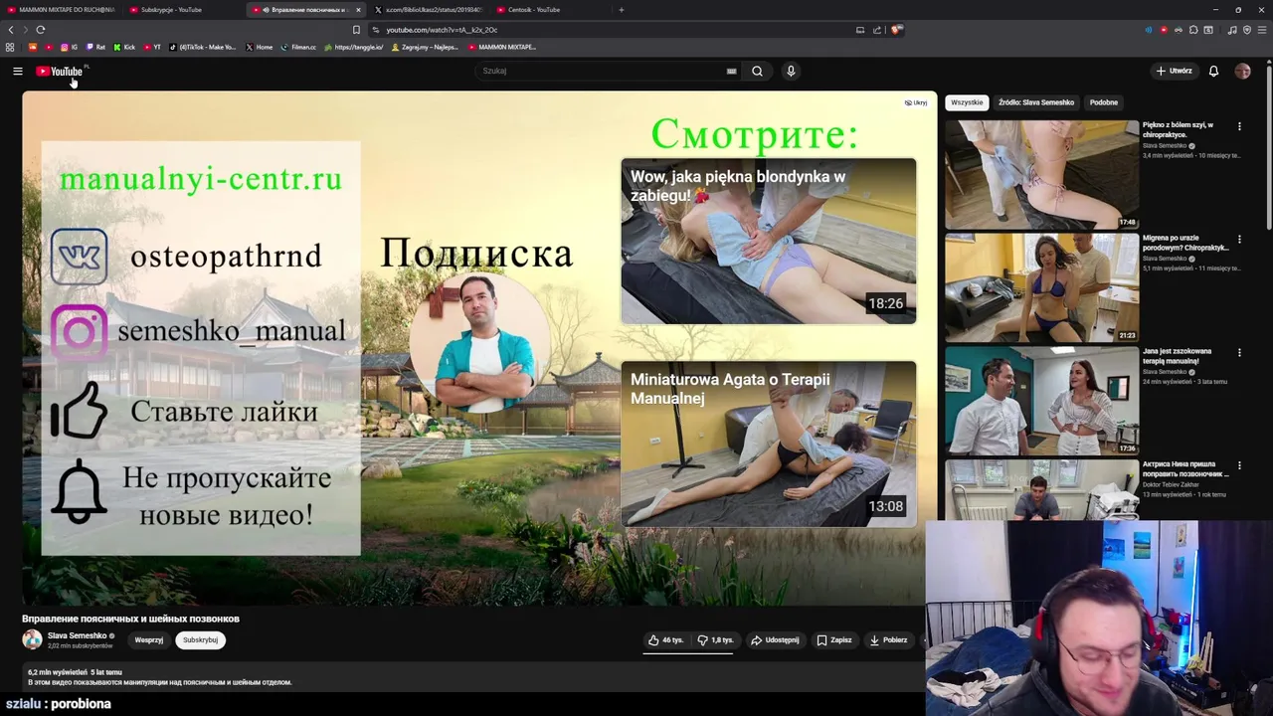This screenshot has width=1273, height=716.
Task: Click the Udostępnij share button
Action: pyautogui.click(x=775, y=639)
